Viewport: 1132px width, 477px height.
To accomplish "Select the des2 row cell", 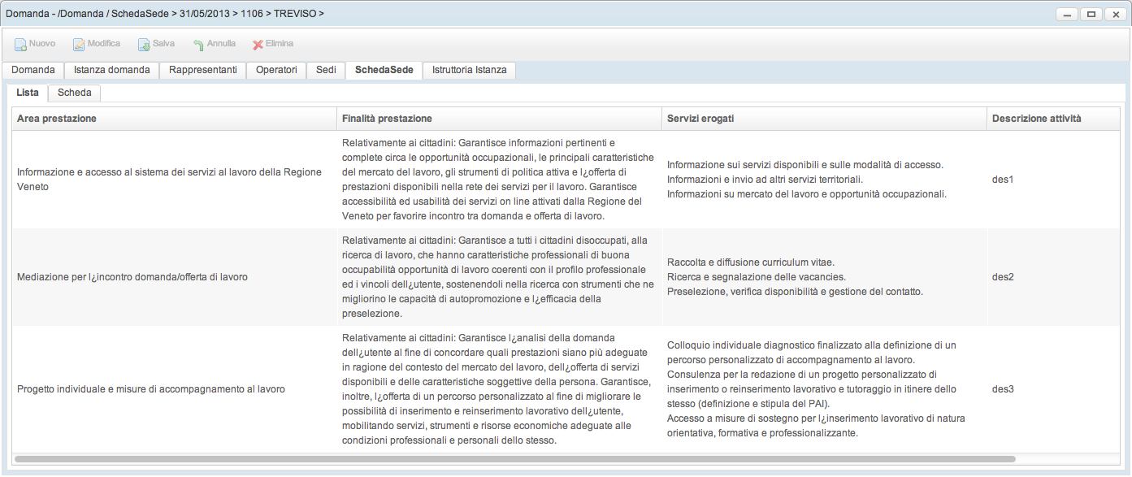I will point(1003,277).
